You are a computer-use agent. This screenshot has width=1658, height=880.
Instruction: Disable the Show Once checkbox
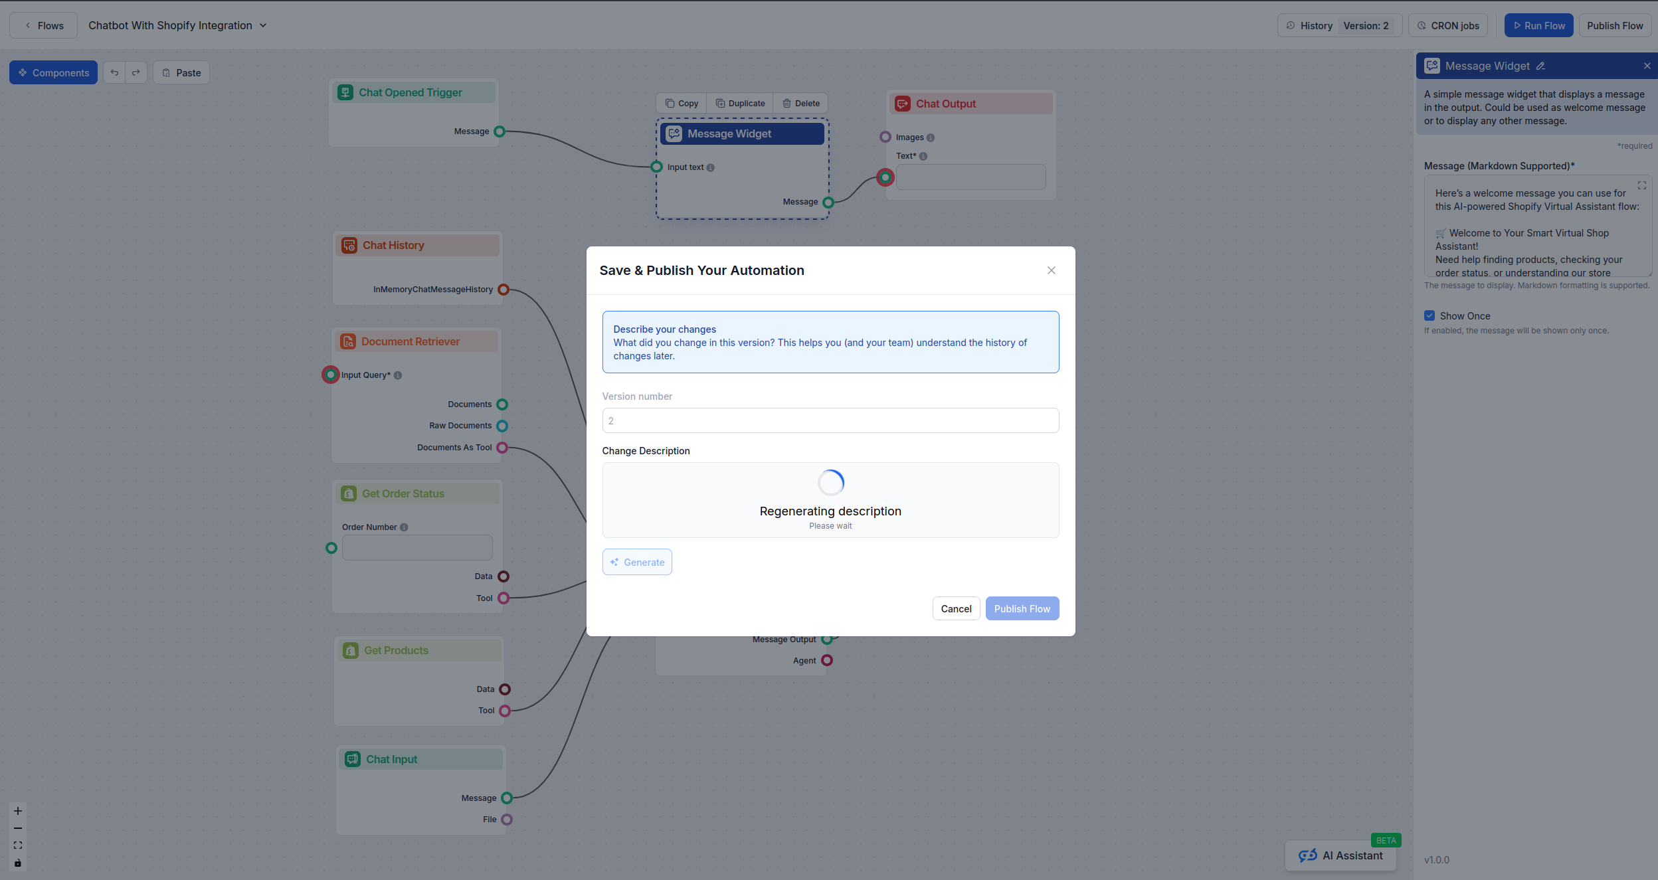(x=1429, y=315)
